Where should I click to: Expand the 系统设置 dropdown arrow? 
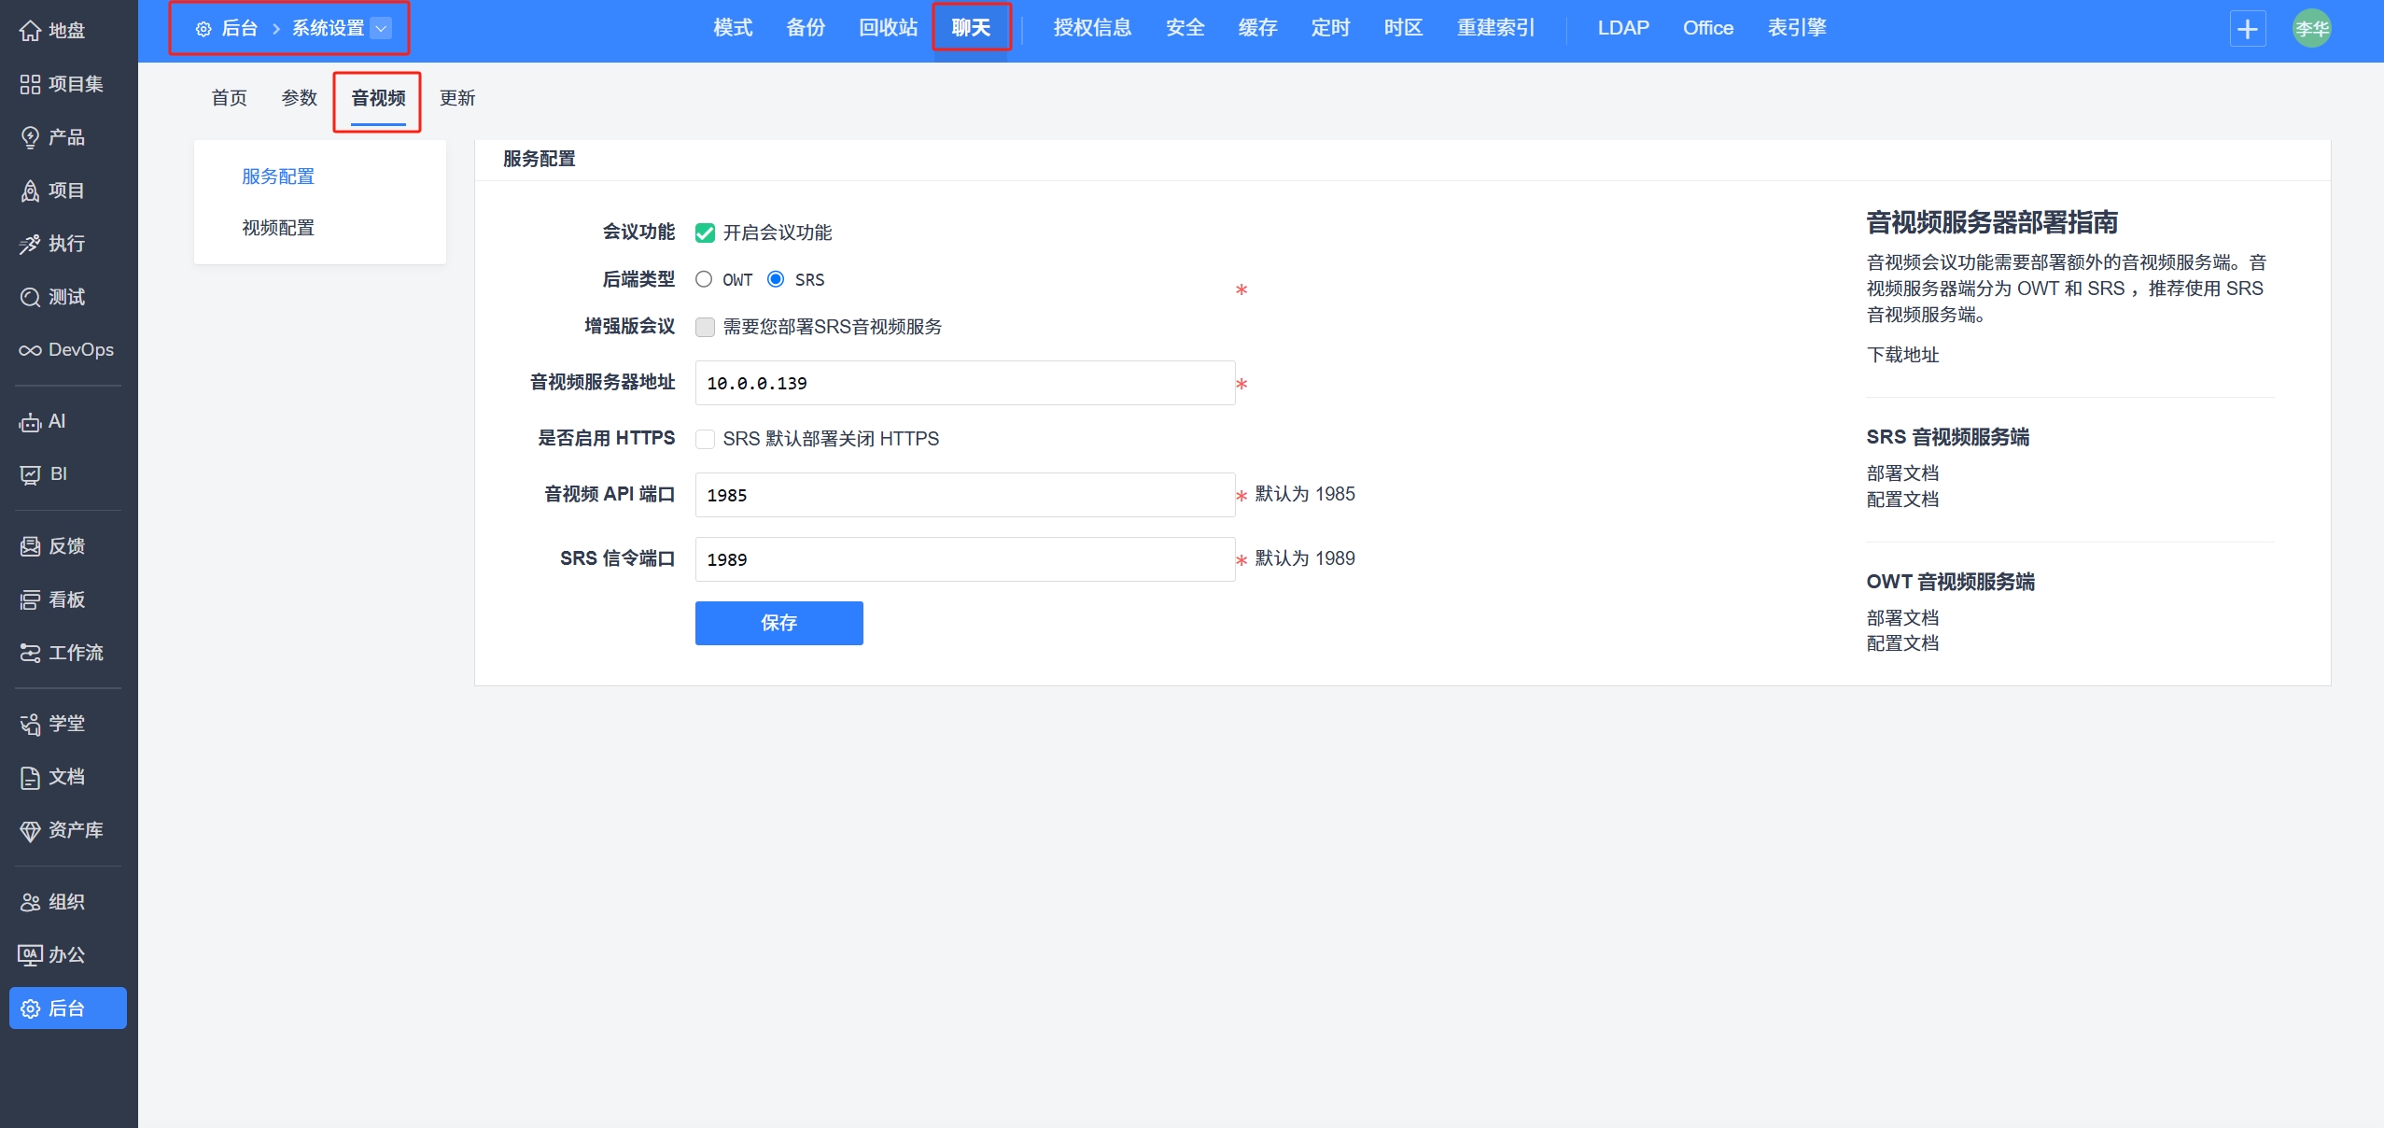pos(381,29)
